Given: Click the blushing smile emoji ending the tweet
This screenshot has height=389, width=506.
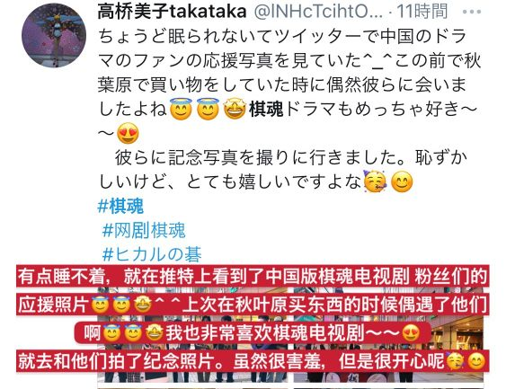Looking at the screenshot, I should pyautogui.click(x=402, y=181).
